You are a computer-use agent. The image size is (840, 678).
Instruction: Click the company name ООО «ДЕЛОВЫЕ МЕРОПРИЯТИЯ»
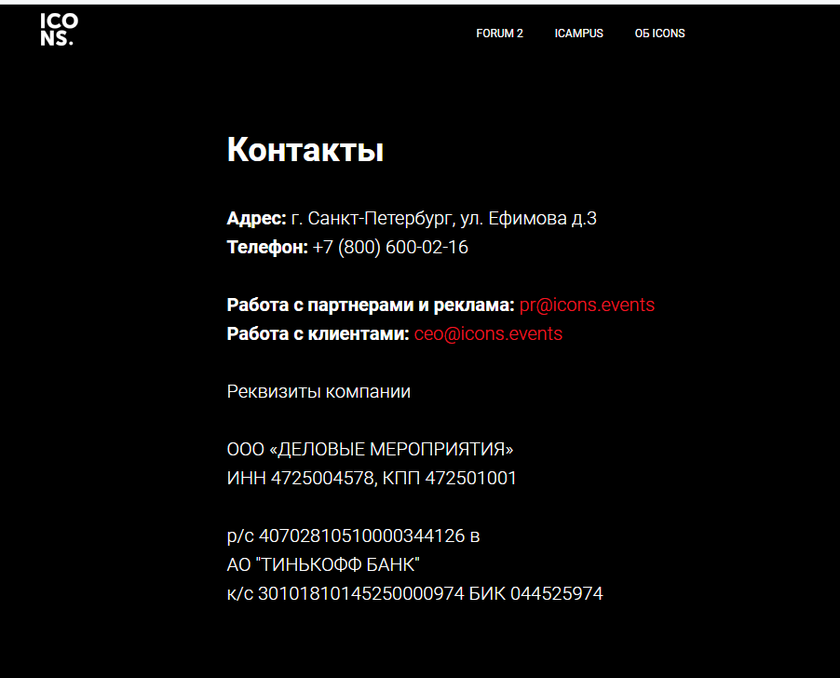point(370,449)
